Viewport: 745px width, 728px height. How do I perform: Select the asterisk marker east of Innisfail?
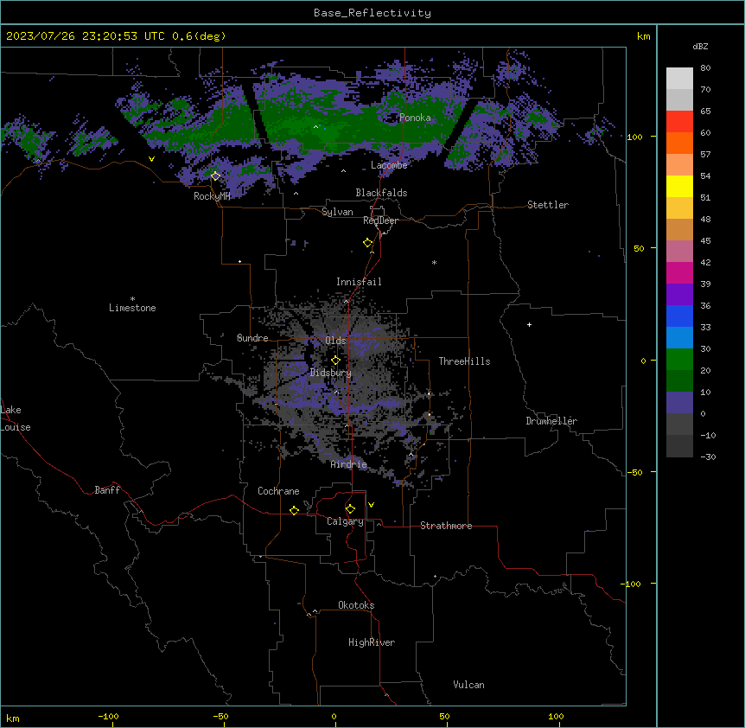click(x=434, y=263)
